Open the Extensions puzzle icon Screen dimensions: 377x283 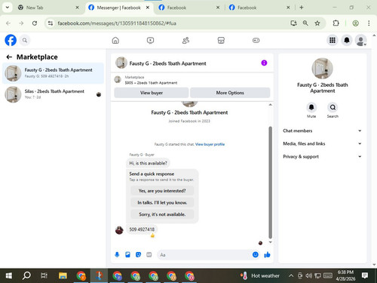(x=336, y=23)
